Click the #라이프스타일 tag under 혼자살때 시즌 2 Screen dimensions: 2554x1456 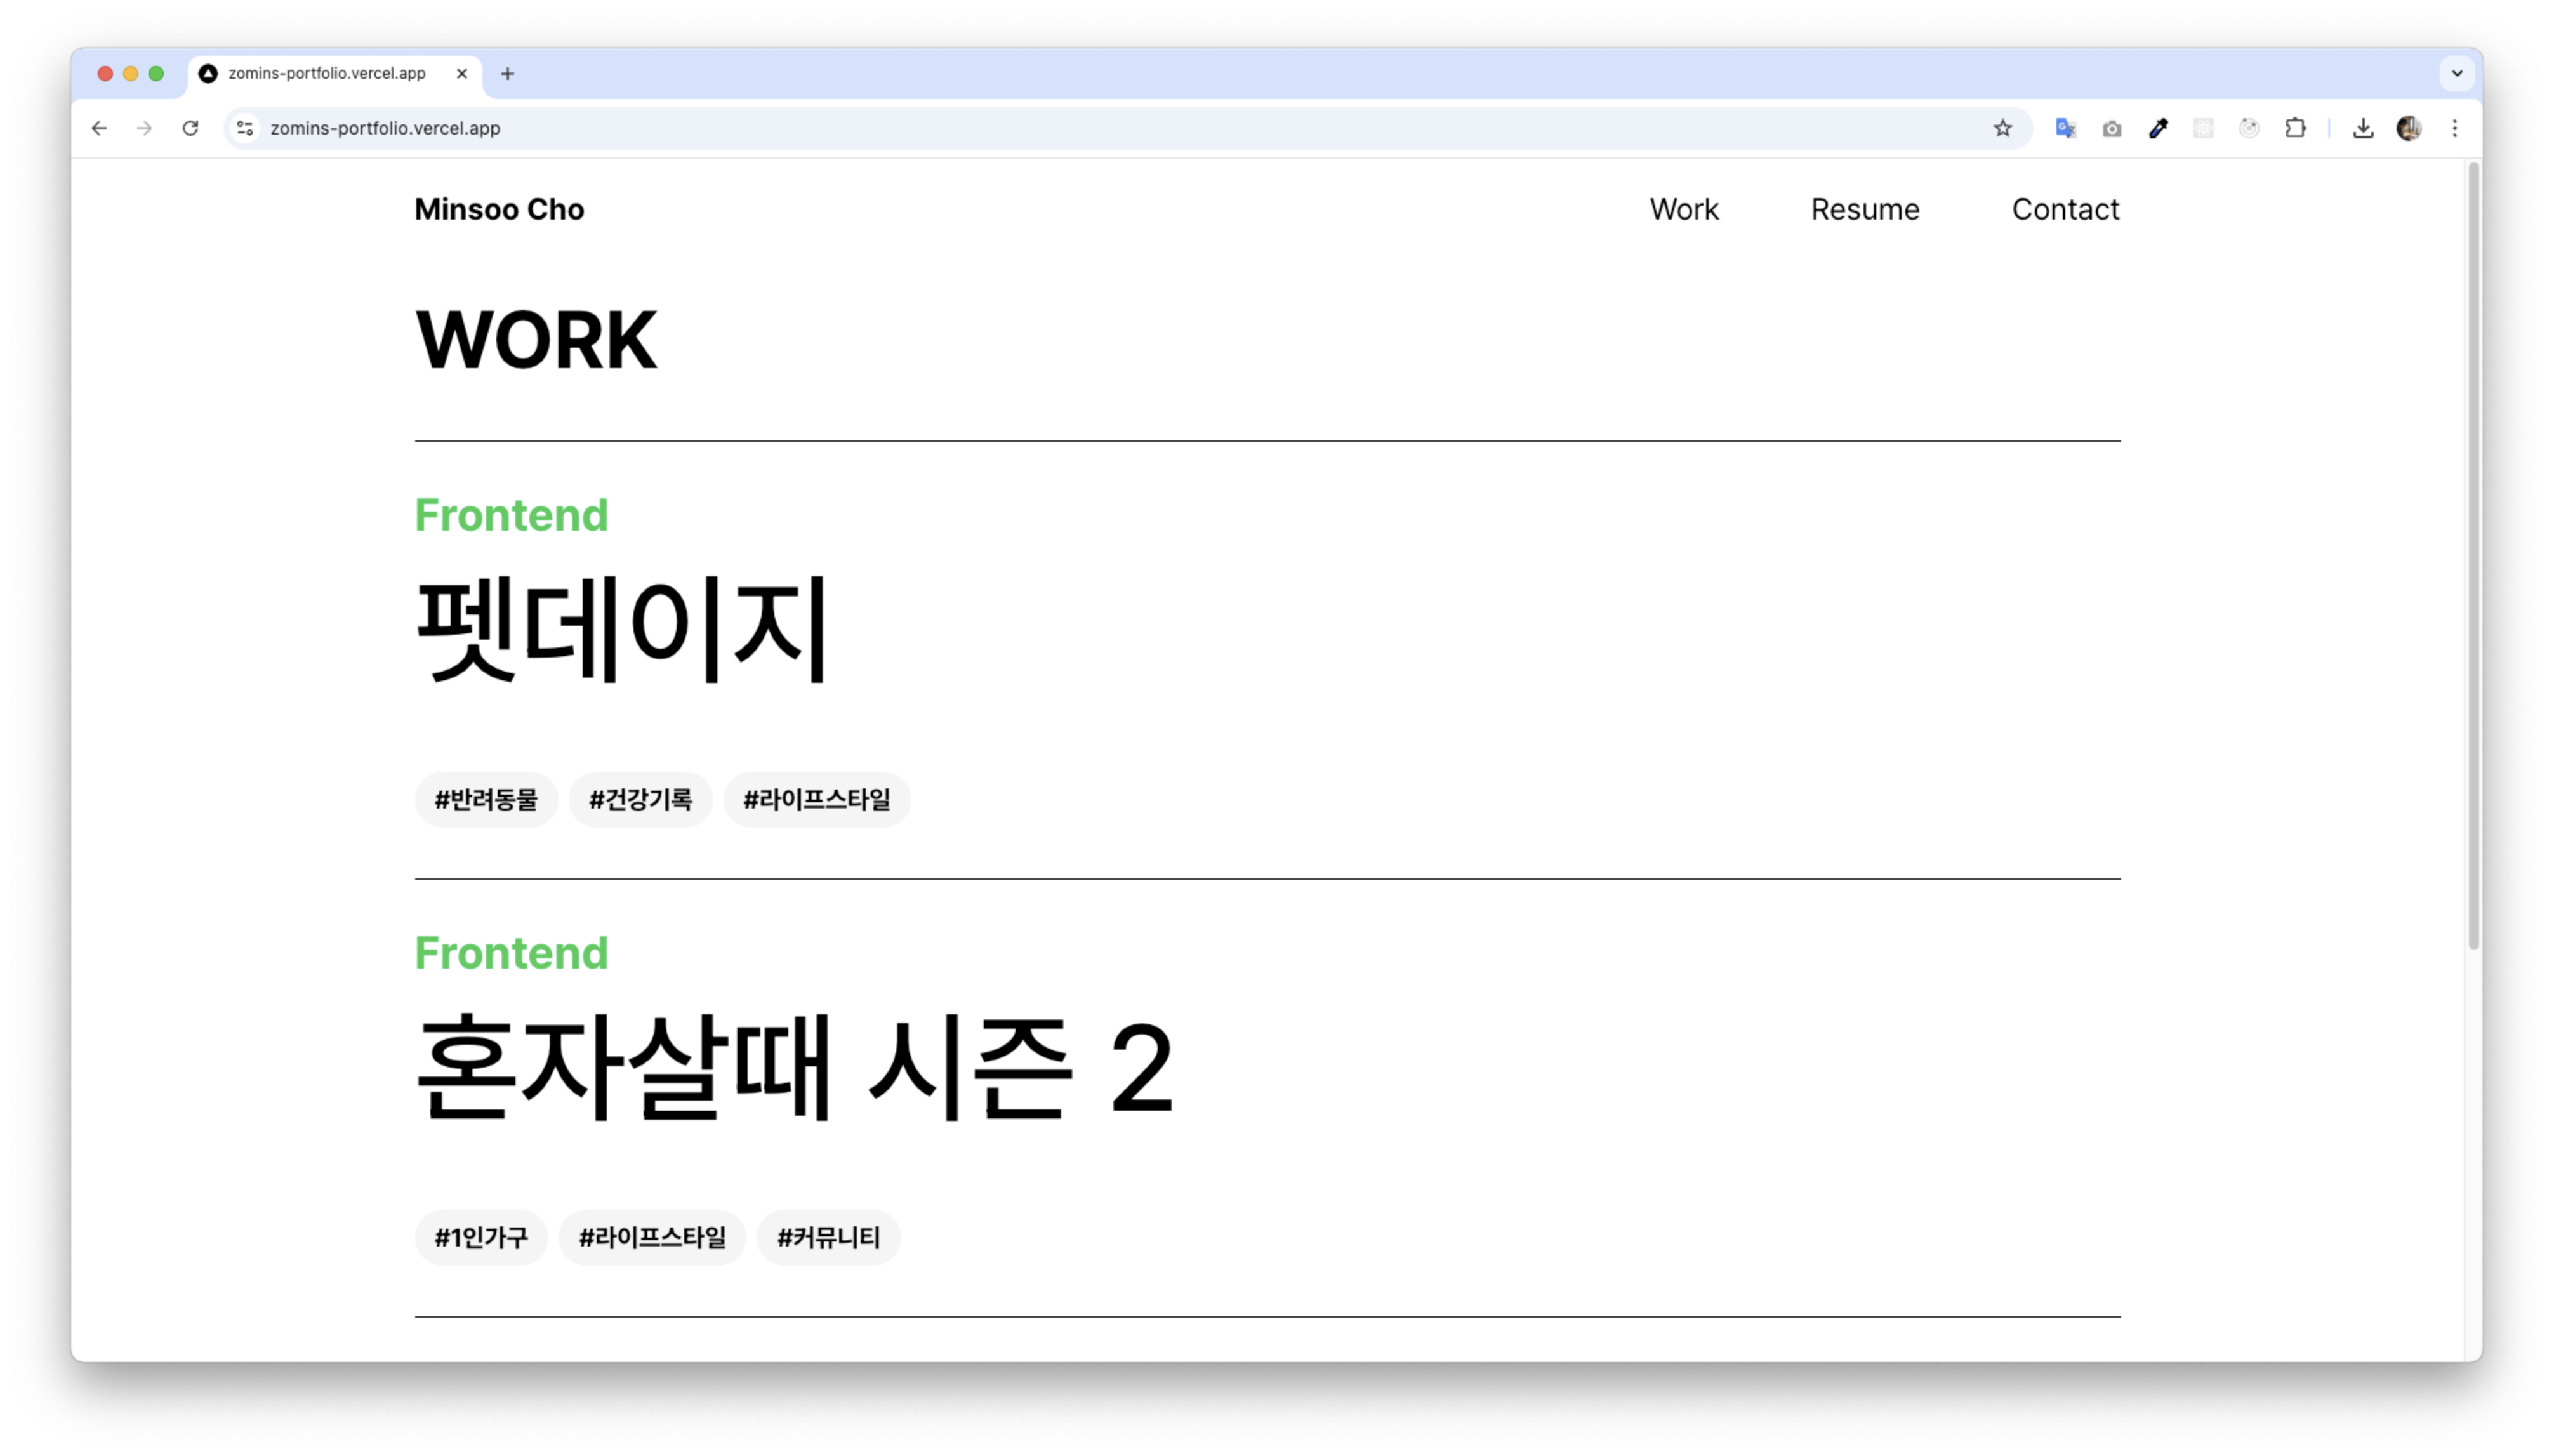(652, 1237)
